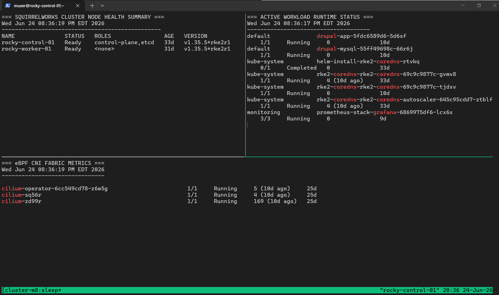Click the SQUIRRELWORKS CLUSTER NODE HEALTH SUMMARY heading
Image resolution: width=499 pixels, height=295 pixels.
[83, 17]
